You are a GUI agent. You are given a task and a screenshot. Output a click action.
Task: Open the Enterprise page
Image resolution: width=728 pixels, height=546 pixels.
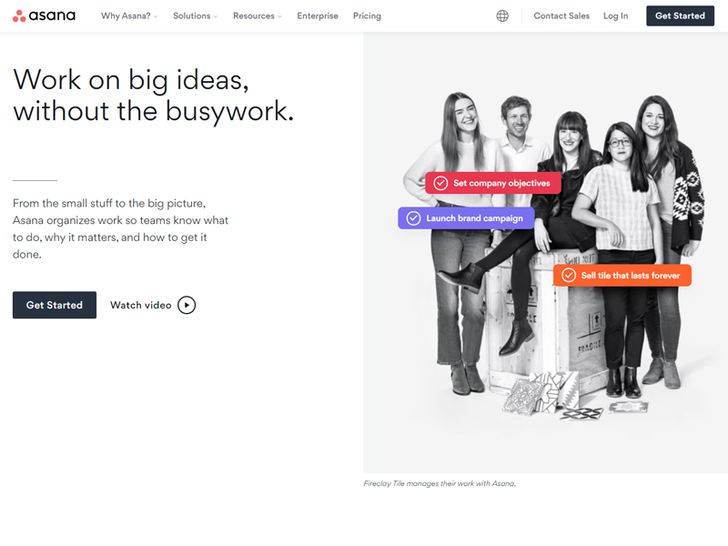[x=318, y=15]
